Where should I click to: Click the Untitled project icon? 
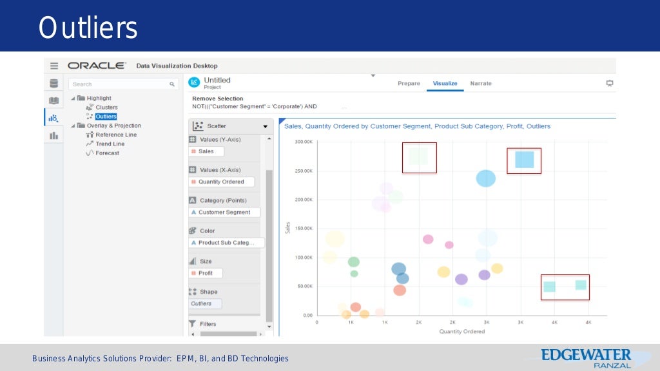193,82
